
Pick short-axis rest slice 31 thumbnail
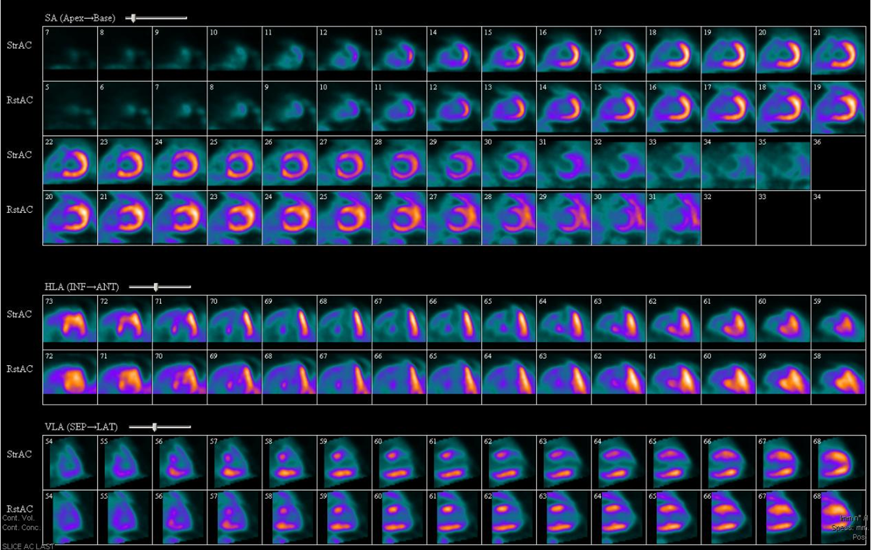pos(674,218)
